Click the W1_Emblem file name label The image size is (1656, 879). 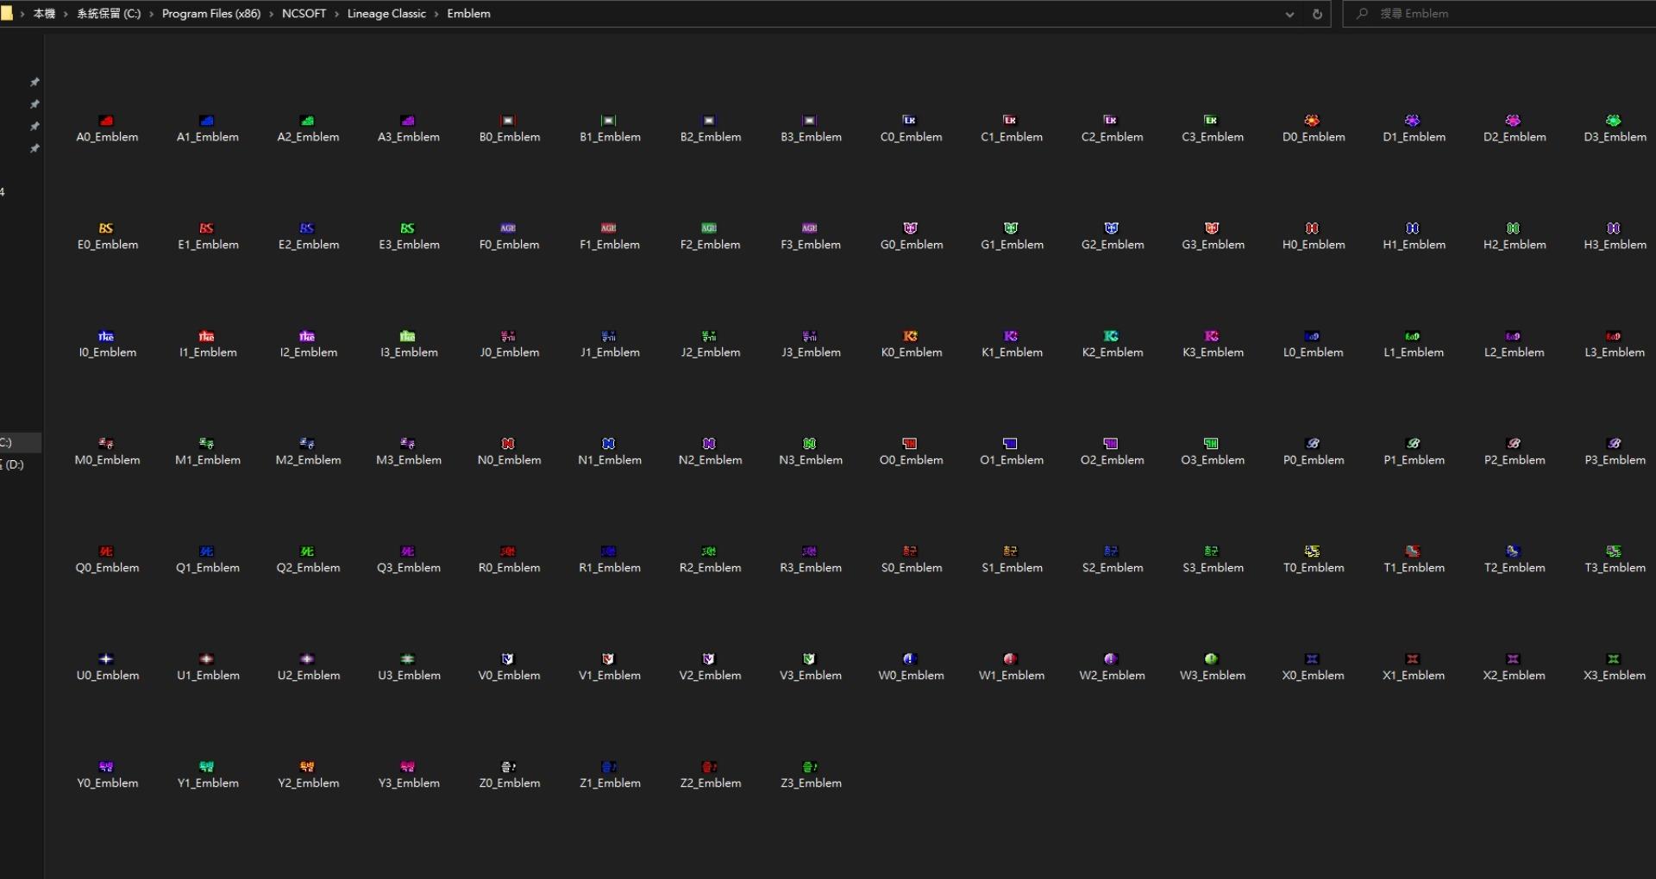[1012, 676]
